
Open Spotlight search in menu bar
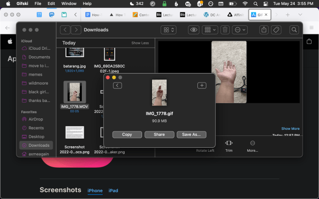tap(256, 3)
